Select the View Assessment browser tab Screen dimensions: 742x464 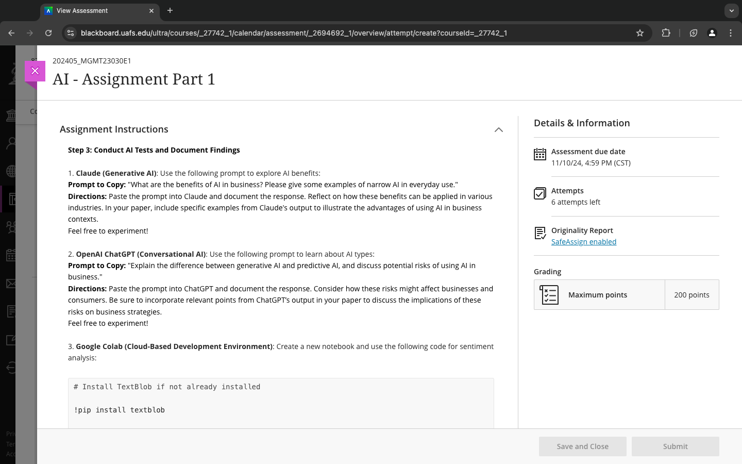[100, 11]
